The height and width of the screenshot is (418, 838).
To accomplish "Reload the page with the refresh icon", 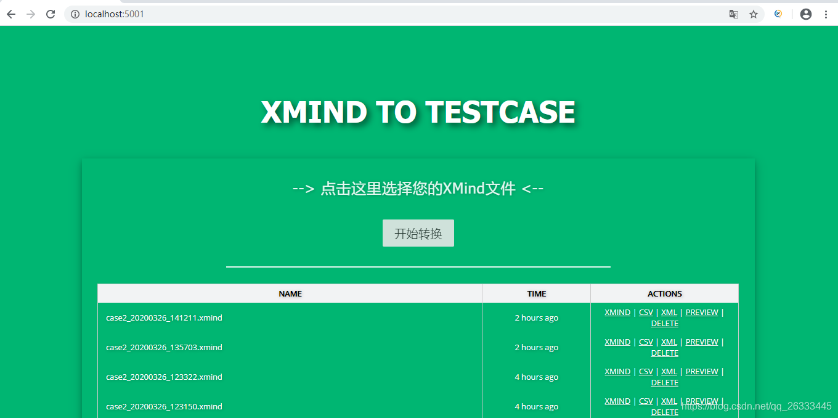I will click(51, 14).
